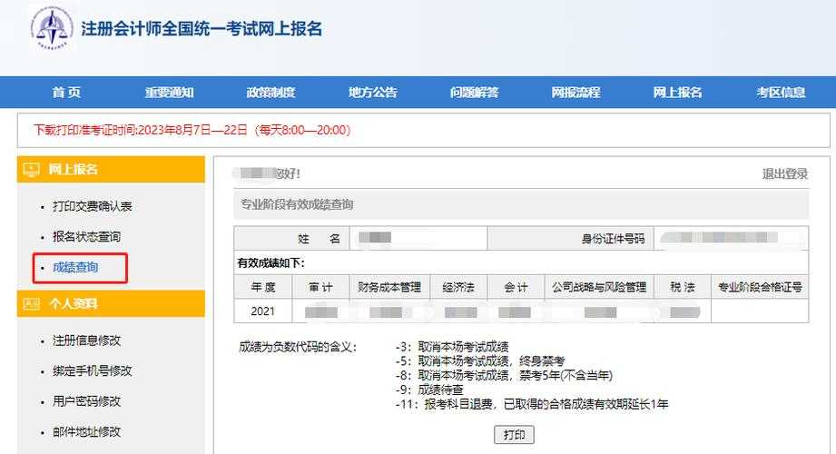Open 考区信息 in the navigation bar

pos(781,93)
